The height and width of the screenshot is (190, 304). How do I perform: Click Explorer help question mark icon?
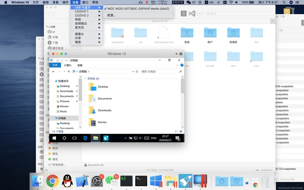point(182,65)
